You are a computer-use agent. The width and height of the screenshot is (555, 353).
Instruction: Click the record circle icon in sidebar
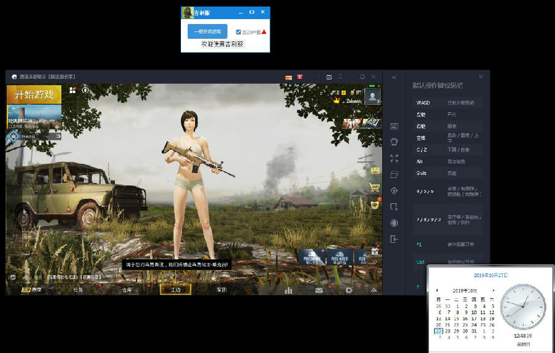point(394,223)
